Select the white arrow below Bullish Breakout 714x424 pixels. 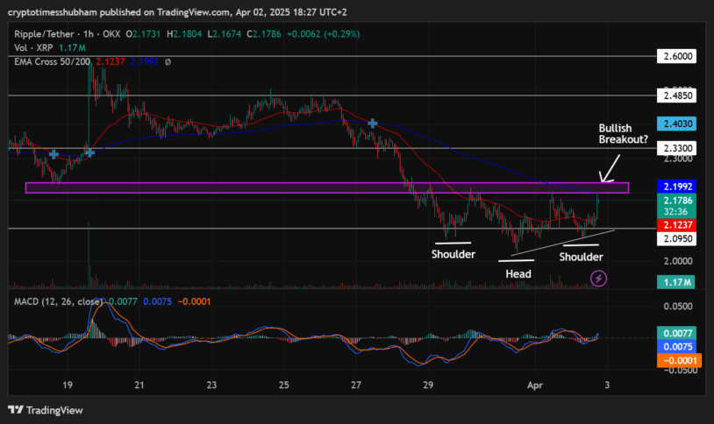coord(610,166)
